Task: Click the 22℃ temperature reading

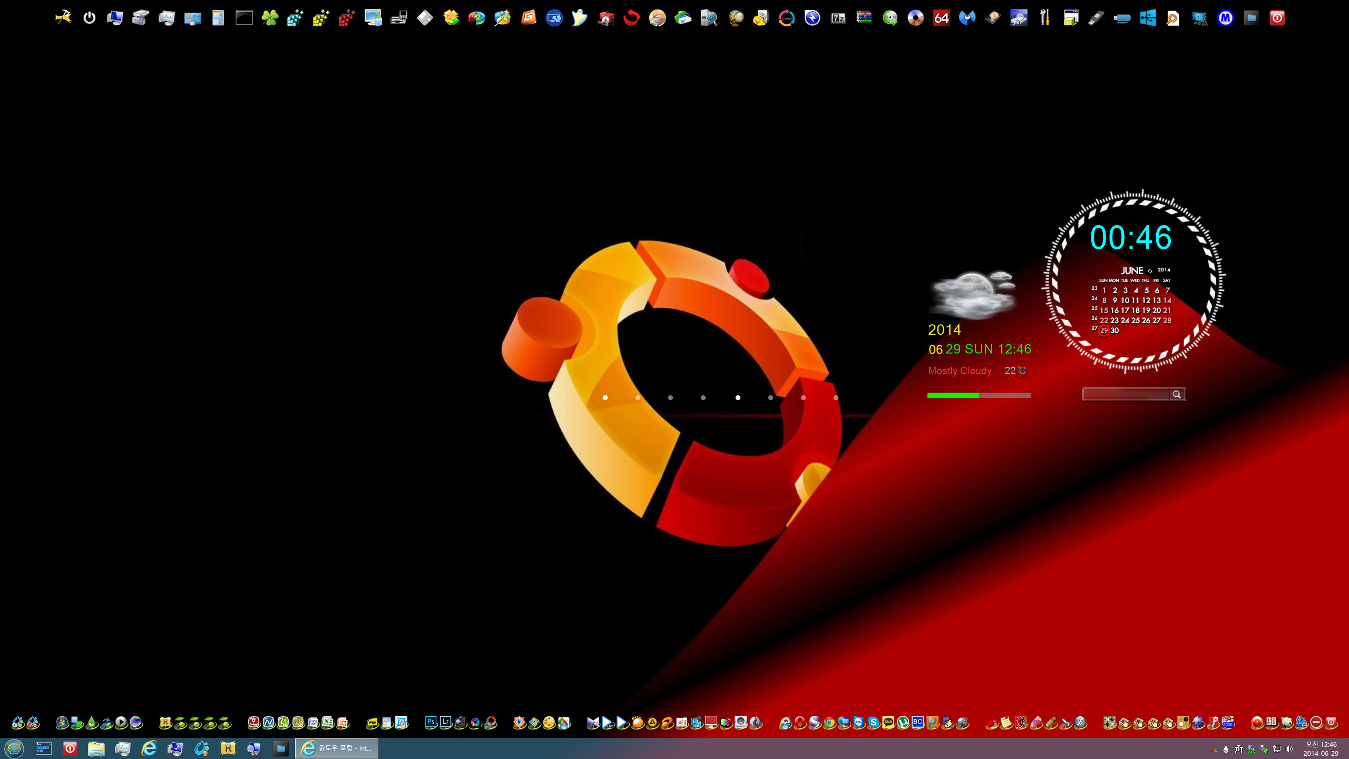Action: tap(1015, 371)
